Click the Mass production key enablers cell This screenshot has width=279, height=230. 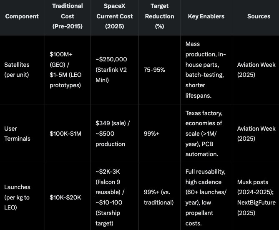coord(206,70)
